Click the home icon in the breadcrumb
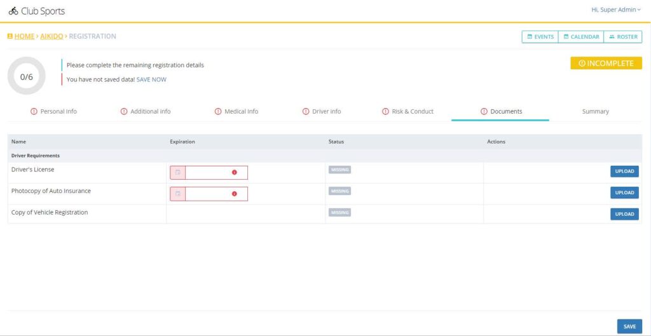 click(10, 36)
